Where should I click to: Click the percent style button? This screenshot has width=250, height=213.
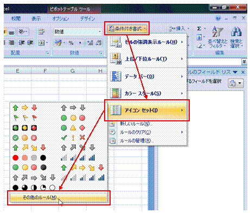pyautogui.click(x=71, y=43)
